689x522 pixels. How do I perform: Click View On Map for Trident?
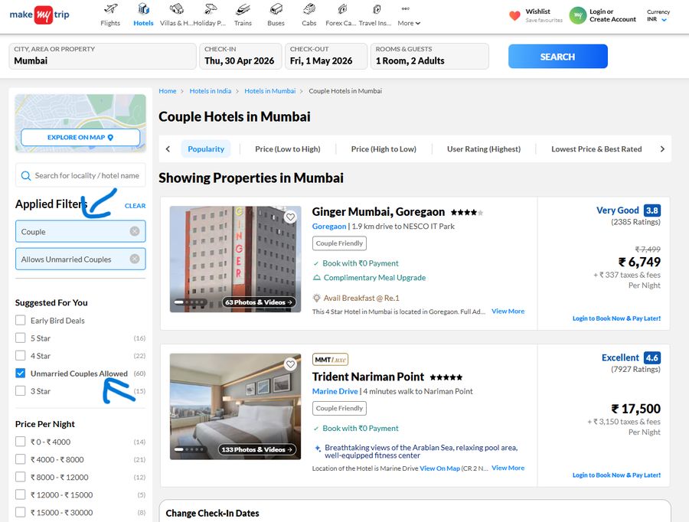point(439,468)
